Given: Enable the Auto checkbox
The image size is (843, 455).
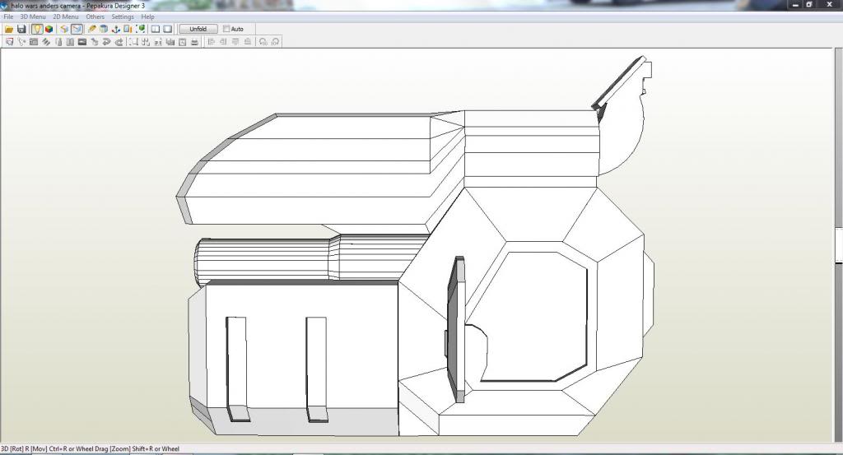Looking at the screenshot, I should click(226, 29).
